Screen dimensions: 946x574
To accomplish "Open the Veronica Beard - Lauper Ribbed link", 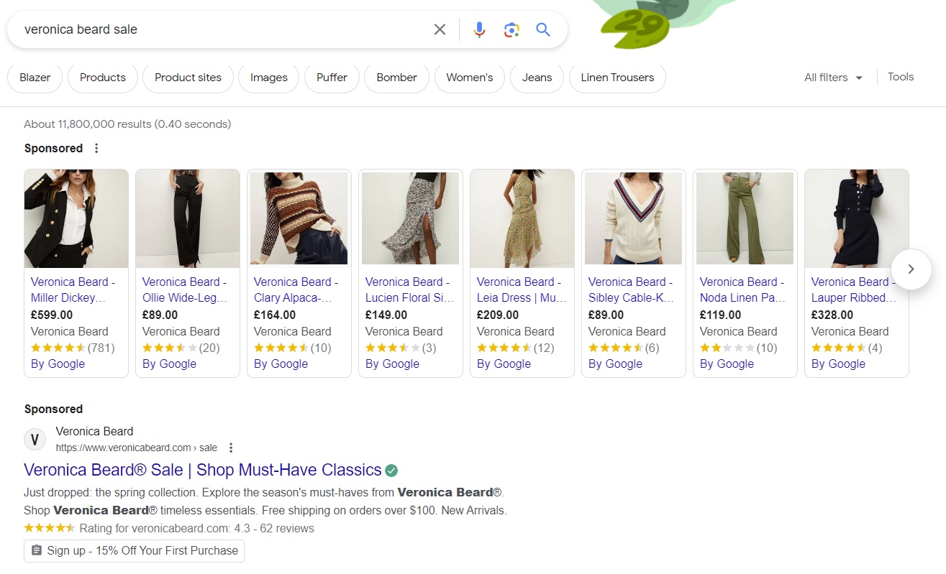I will [x=854, y=290].
